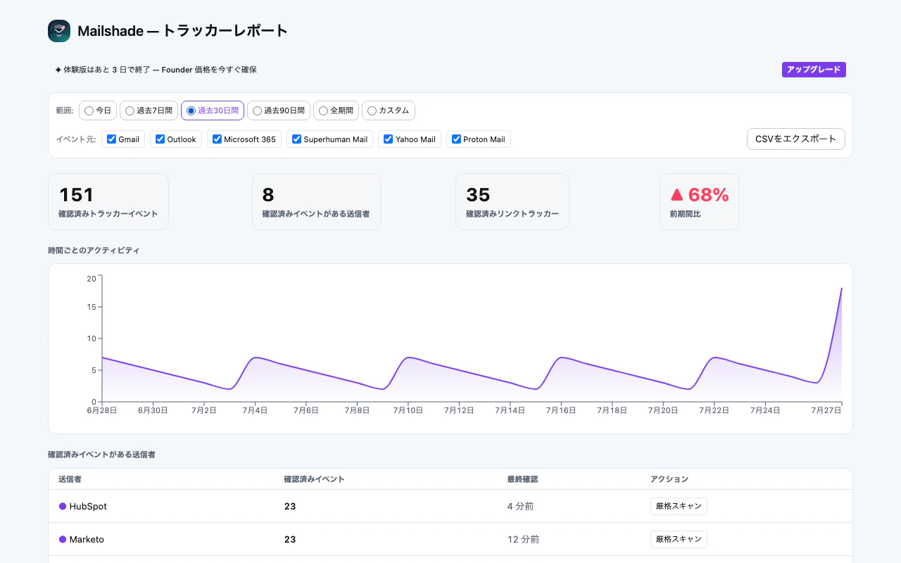Viewport: 901px width, 563px height.
Task: Uncheck the Outlook event source
Action: (x=160, y=139)
